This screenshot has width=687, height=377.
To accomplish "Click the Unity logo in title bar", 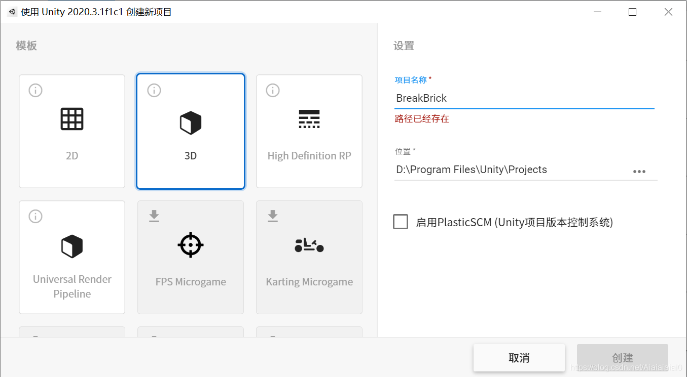I will point(12,12).
